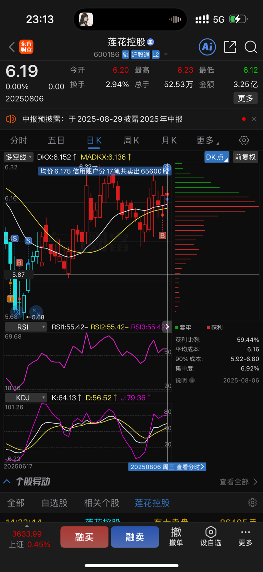Tap the 说明 info icon
The height and width of the screenshot is (572, 263).
(x=192, y=380)
